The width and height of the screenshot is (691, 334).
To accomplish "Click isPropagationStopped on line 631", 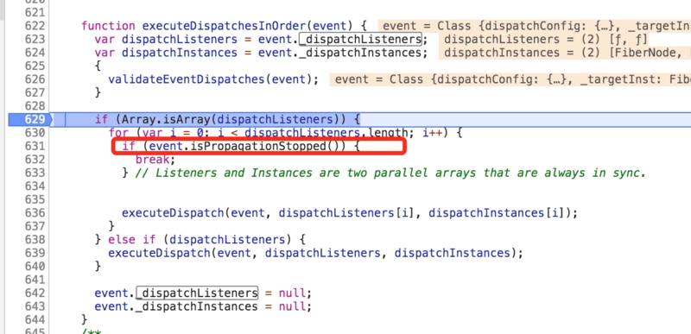I will click(258, 146).
